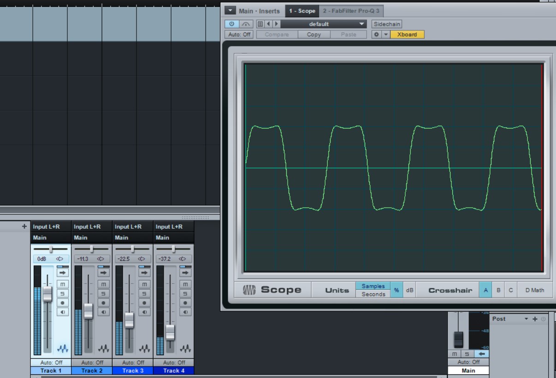Click the plus button left of mixer channels

24,227
